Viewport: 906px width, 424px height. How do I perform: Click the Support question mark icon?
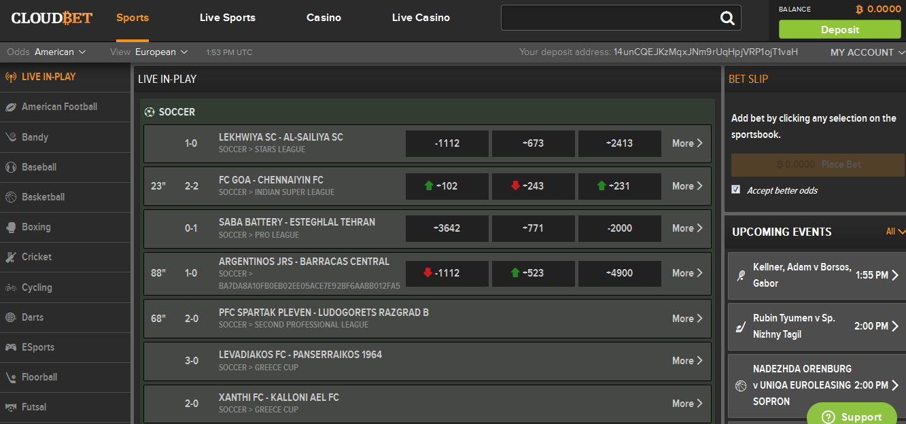[x=826, y=417]
